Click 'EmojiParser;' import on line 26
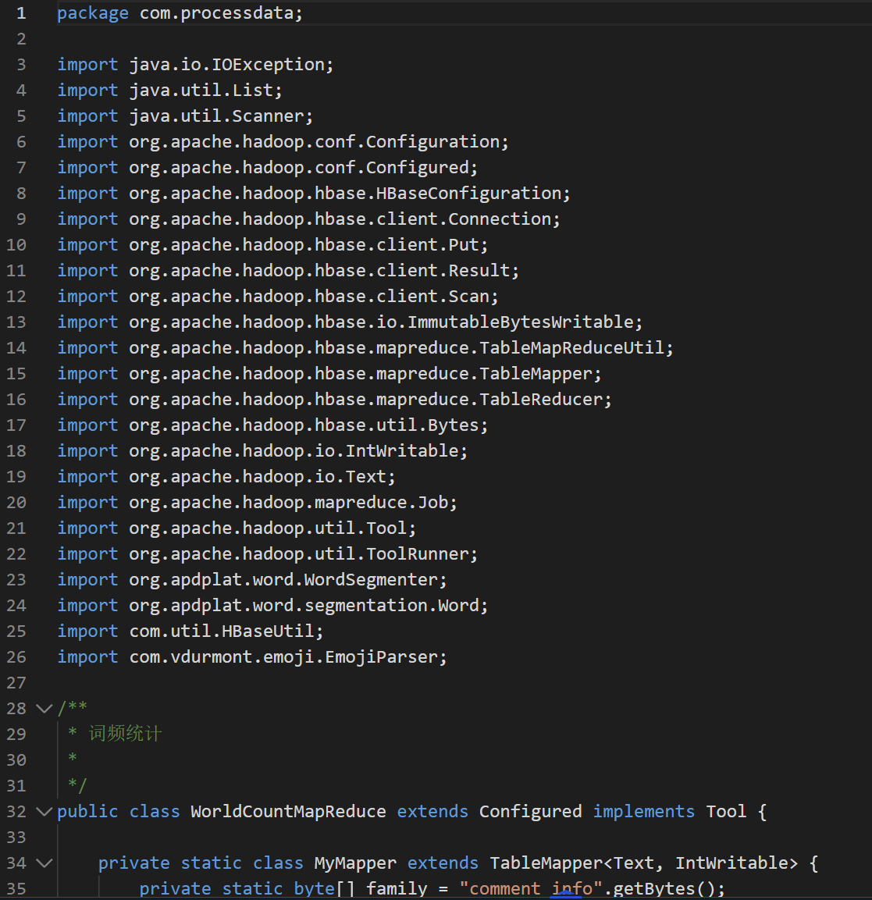 [x=386, y=657]
